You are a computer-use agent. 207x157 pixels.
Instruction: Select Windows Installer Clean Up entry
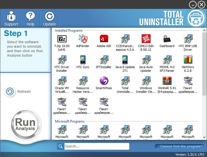pyautogui.click(x=146, y=85)
